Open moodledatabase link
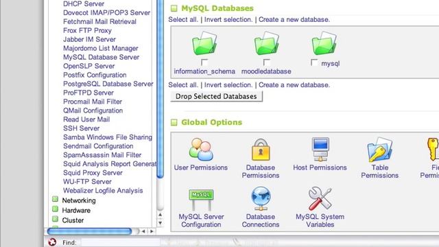This screenshot has width=439, height=247. [266, 71]
